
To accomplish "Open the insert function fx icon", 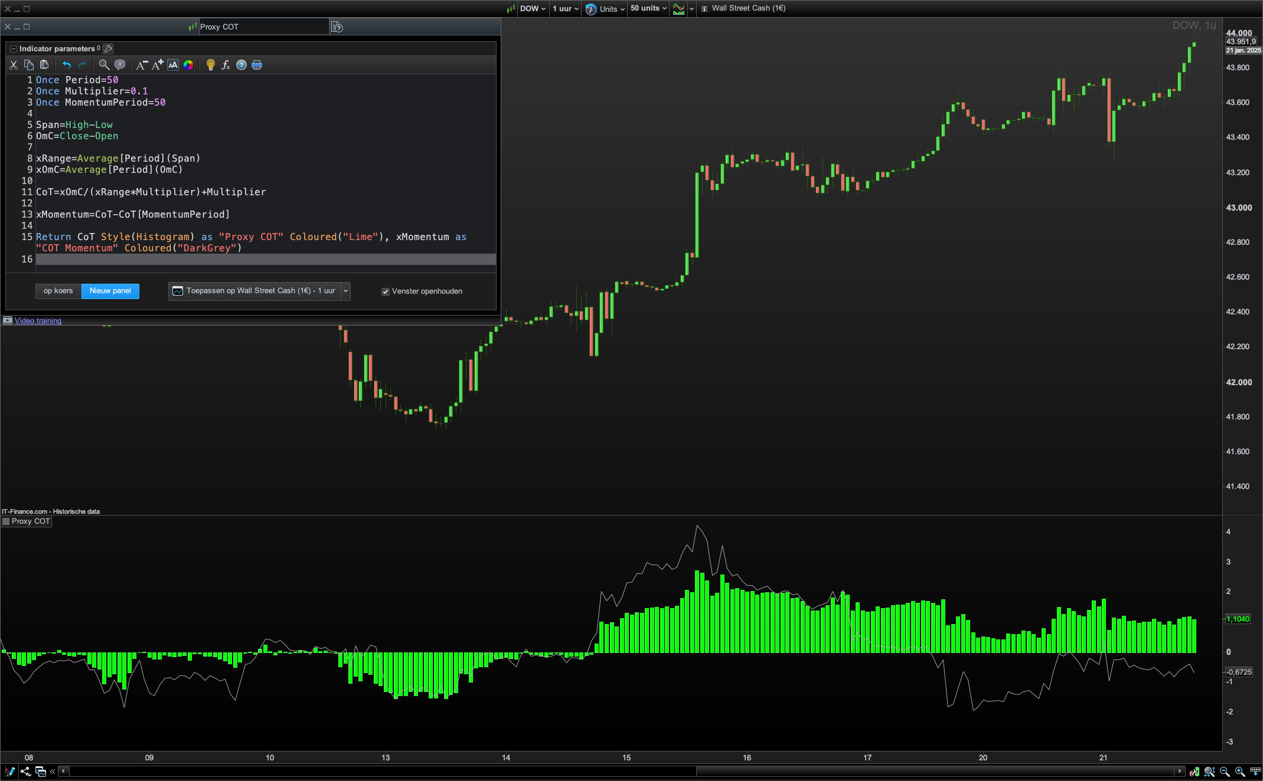I will (226, 65).
